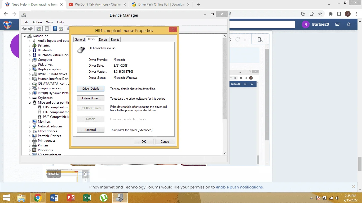
Task: Open a new Chrome tab
Action: (198, 4)
